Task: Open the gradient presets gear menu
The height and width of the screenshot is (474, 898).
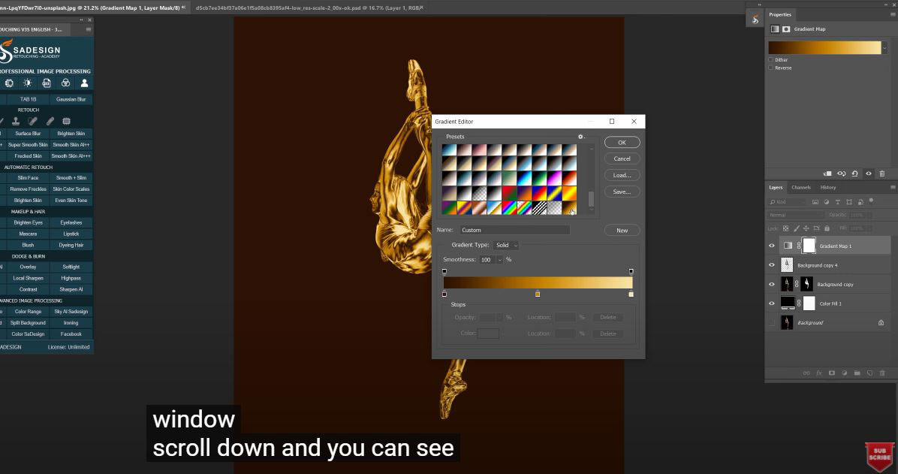Action: point(580,137)
